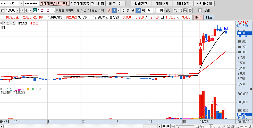The height and width of the screenshot is (128, 253).
Task: Open chart settings gear icon
Action: click(x=190, y=10)
